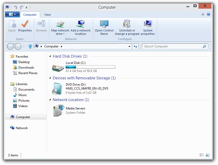Switch to details view icon in status bar

coord(201,155)
